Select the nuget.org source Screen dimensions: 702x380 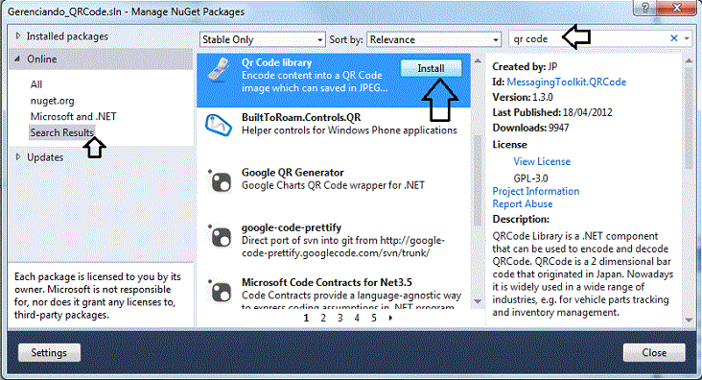coord(53,101)
